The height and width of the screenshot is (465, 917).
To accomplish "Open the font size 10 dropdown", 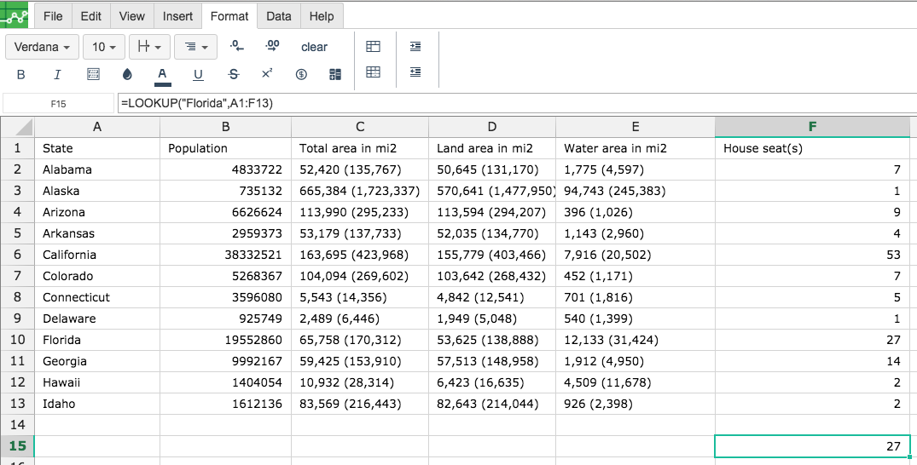I will [x=104, y=47].
